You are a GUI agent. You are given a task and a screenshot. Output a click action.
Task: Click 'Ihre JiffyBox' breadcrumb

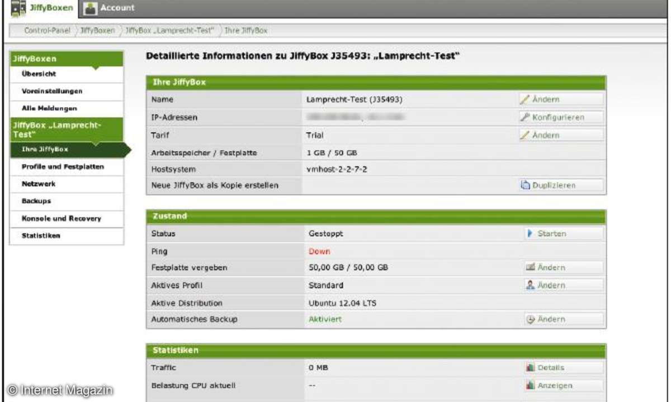pyautogui.click(x=245, y=31)
